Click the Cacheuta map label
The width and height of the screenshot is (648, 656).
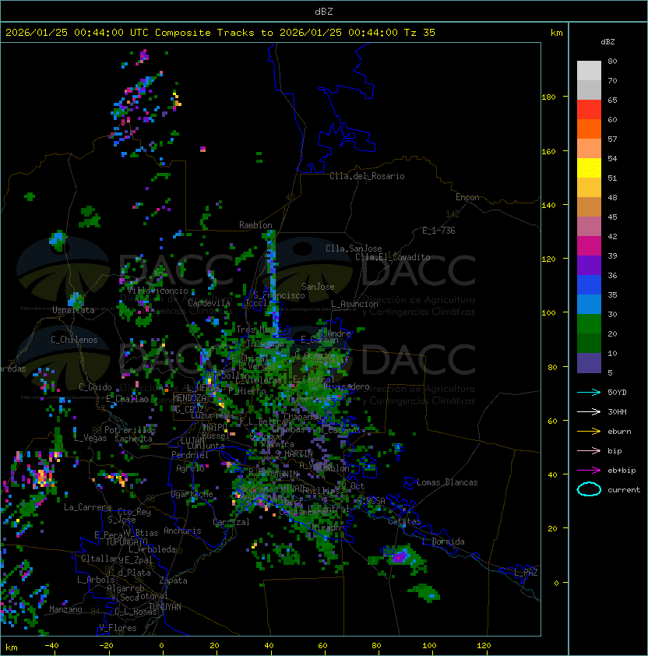133,439
